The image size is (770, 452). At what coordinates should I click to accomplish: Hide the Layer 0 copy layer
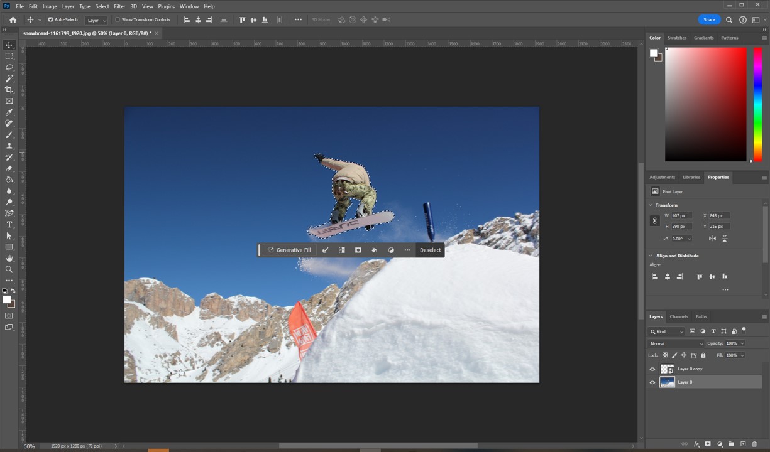(x=652, y=369)
